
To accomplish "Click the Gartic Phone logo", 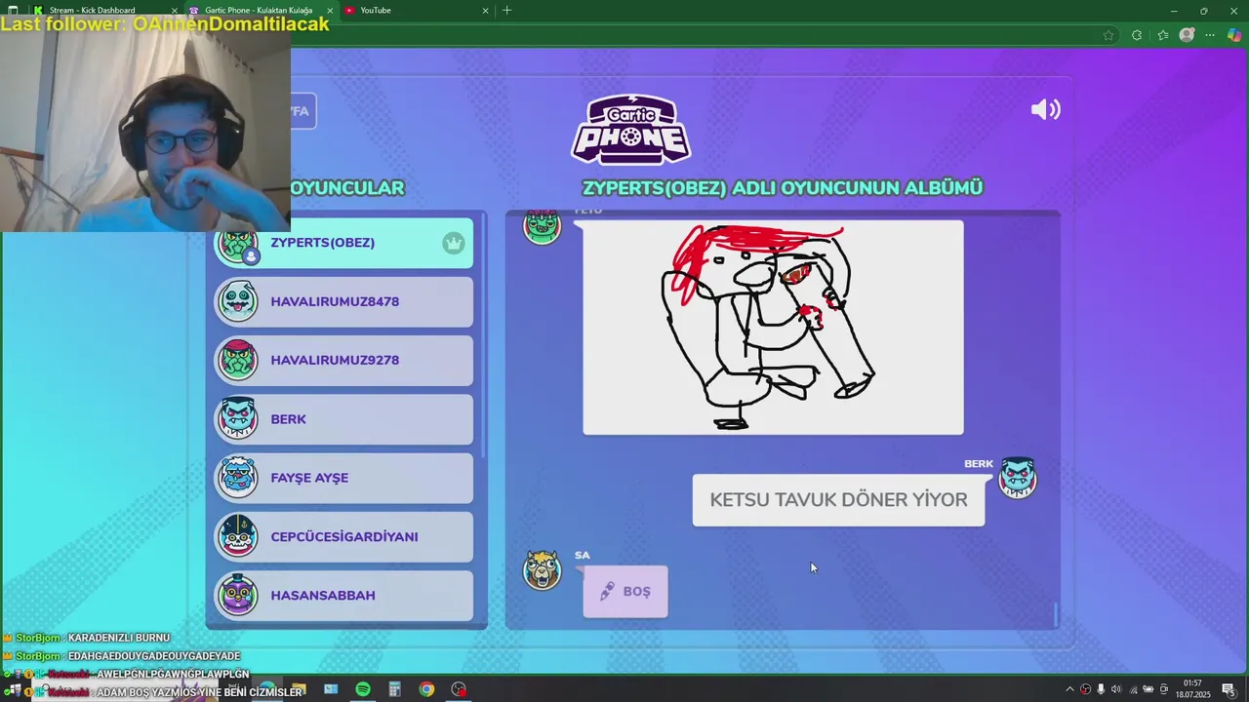I will point(630,129).
